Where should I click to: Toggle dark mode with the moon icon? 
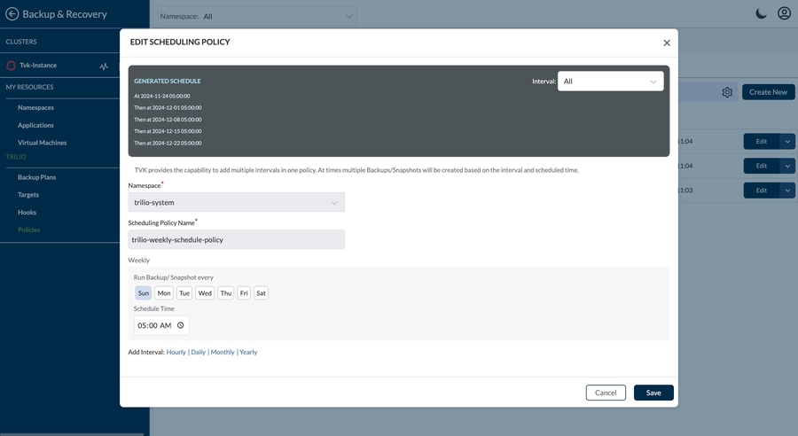click(x=761, y=13)
